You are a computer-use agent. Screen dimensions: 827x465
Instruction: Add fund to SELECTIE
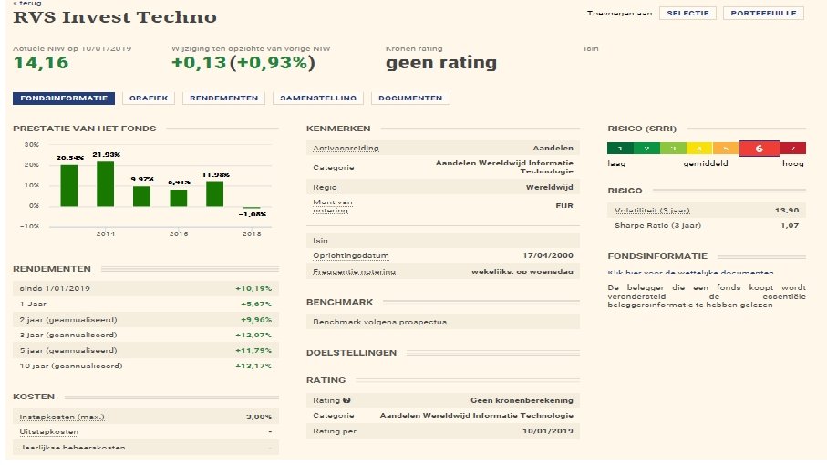[687, 13]
